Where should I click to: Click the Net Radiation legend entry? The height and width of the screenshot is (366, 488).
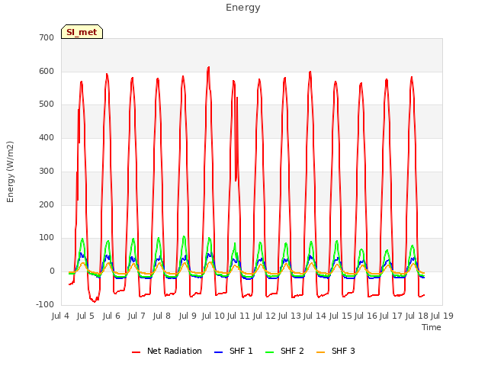tap(167, 351)
